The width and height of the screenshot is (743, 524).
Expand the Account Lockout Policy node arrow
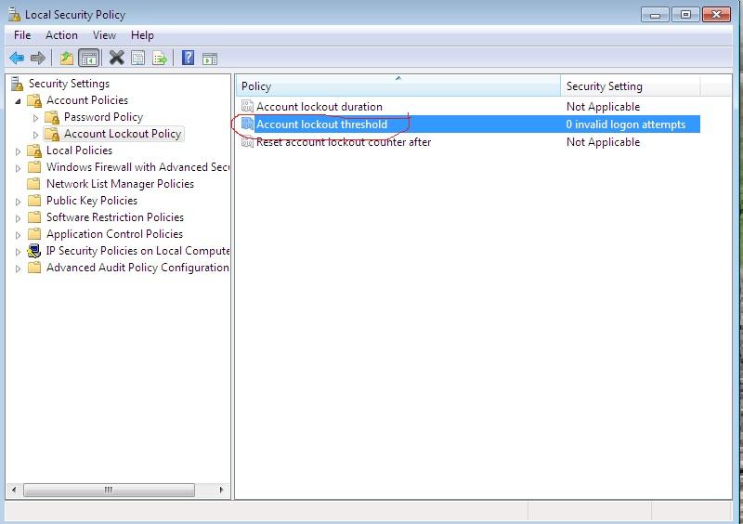[x=36, y=135]
